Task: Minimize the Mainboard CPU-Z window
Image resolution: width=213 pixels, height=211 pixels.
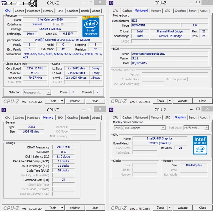Action: (x=191, y=3)
